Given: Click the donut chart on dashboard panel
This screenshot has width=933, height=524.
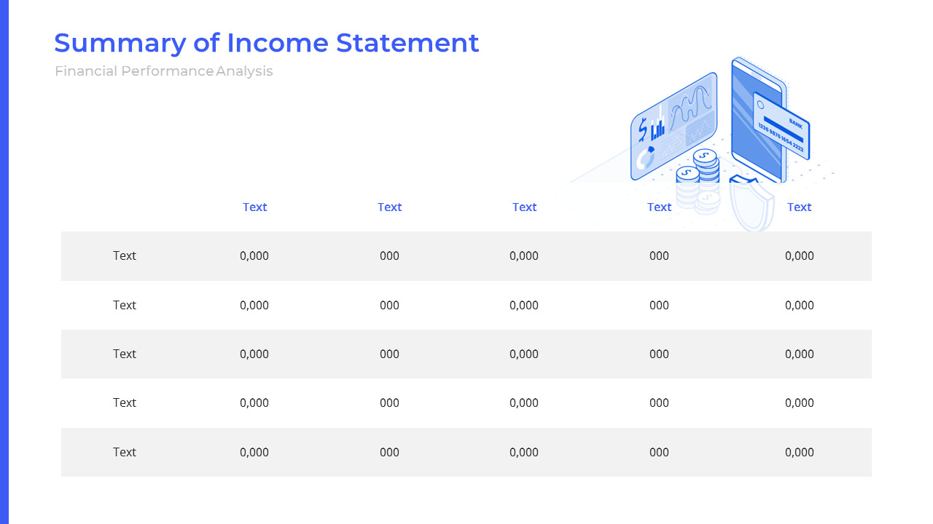Looking at the screenshot, I should 646,156.
